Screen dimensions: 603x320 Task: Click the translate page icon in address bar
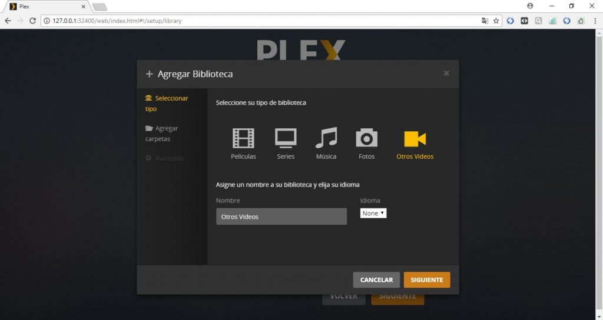point(485,21)
